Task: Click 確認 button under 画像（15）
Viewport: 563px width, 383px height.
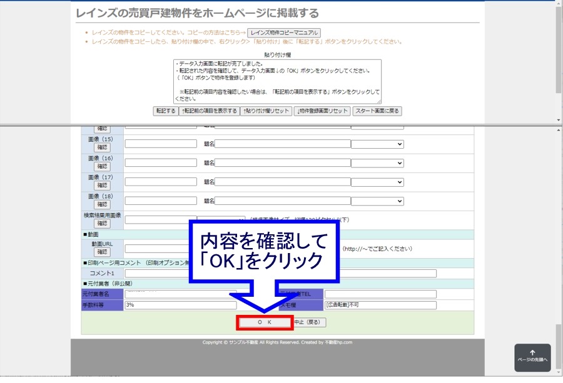Action: coord(102,147)
